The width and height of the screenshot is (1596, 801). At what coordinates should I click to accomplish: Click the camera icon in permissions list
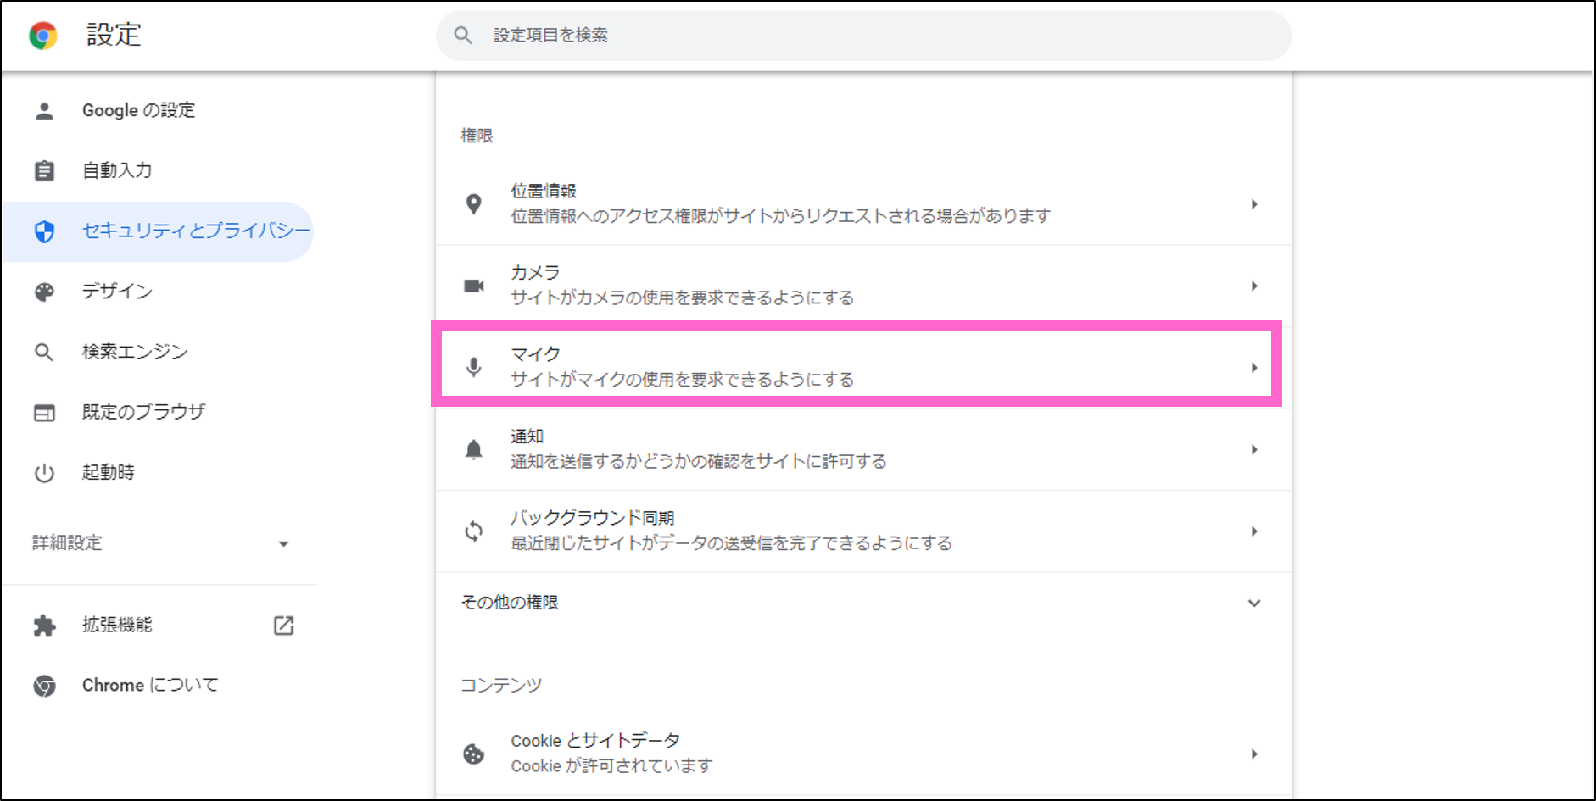pos(474,286)
